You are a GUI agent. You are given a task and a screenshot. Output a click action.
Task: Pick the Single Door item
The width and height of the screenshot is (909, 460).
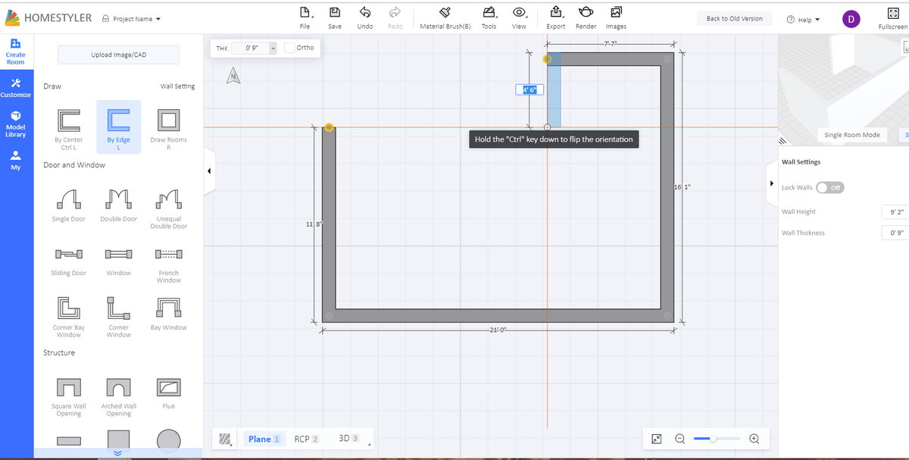(x=68, y=205)
